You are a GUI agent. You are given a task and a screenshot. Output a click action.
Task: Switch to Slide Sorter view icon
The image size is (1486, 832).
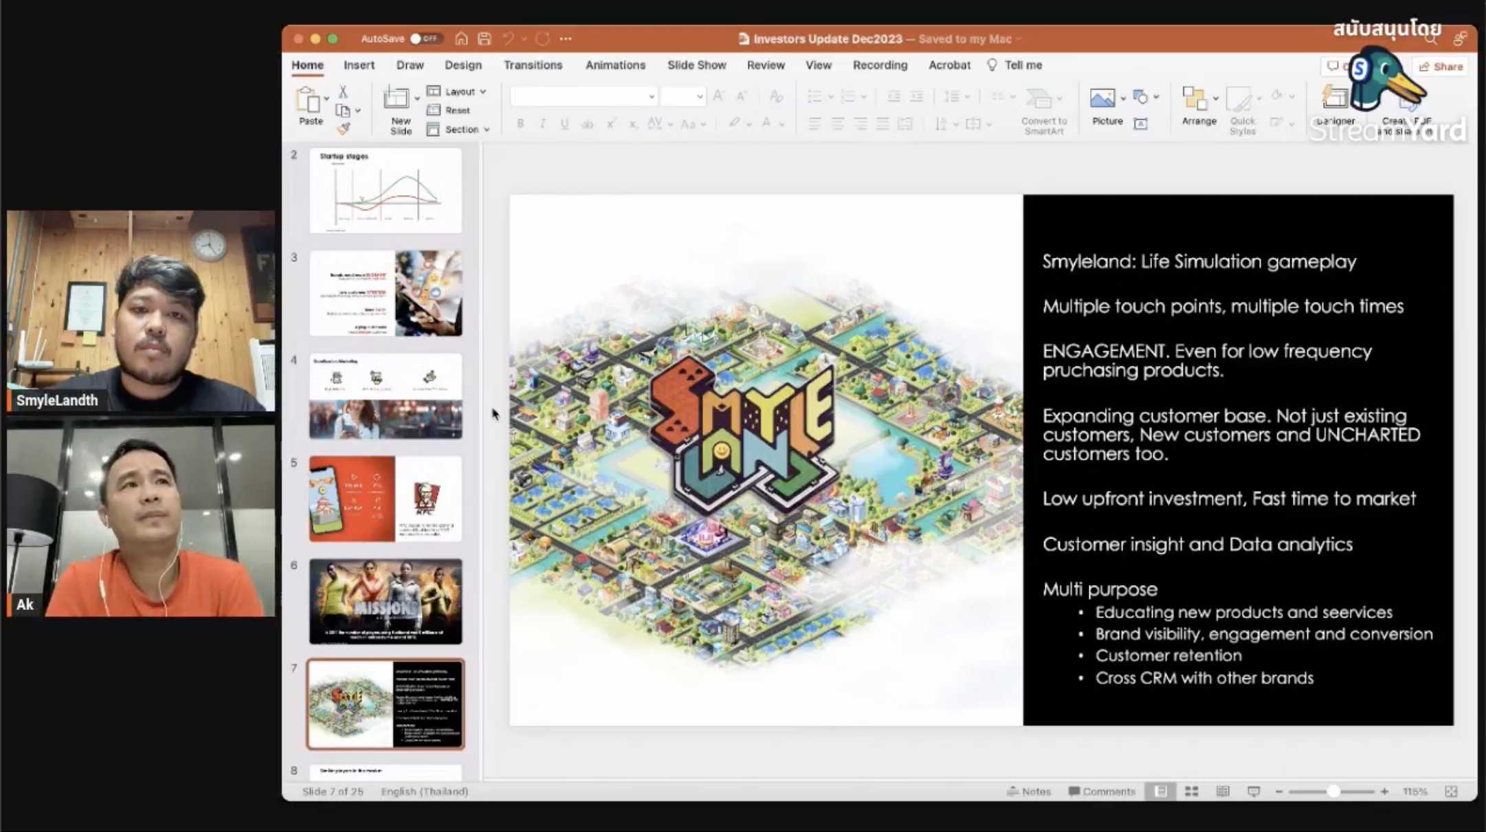coord(1191,791)
